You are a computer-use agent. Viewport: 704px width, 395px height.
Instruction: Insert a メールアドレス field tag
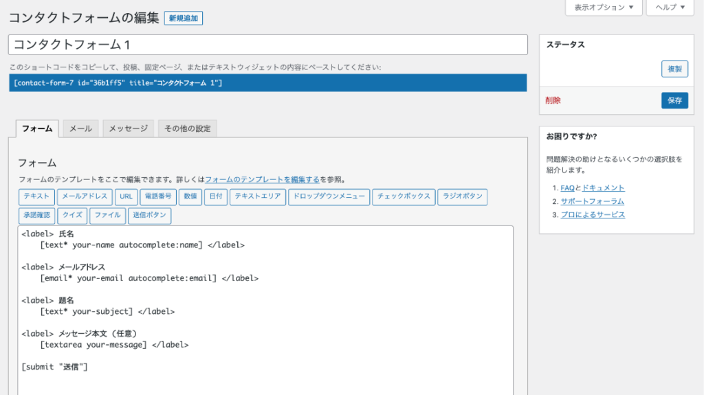(x=85, y=196)
